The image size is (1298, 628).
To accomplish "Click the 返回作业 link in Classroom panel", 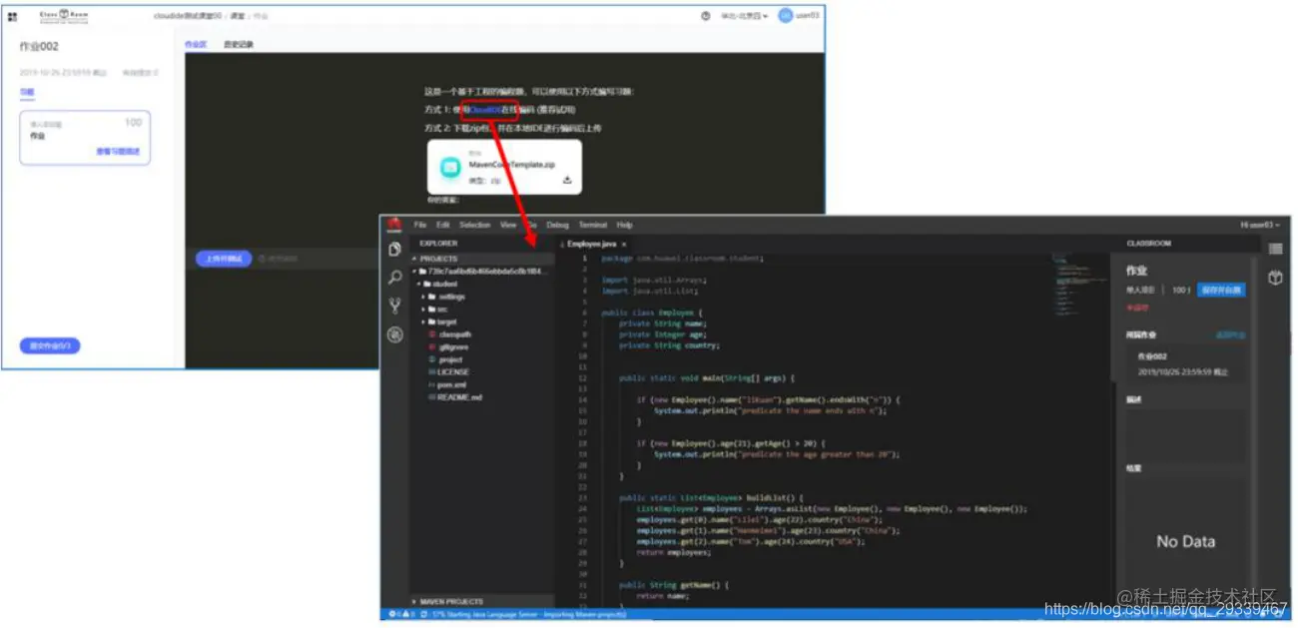I will [x=1228, y=334].
